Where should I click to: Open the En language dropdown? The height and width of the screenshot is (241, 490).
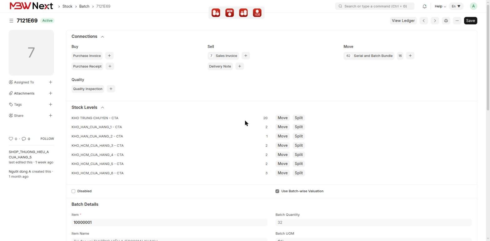[456, 6]
